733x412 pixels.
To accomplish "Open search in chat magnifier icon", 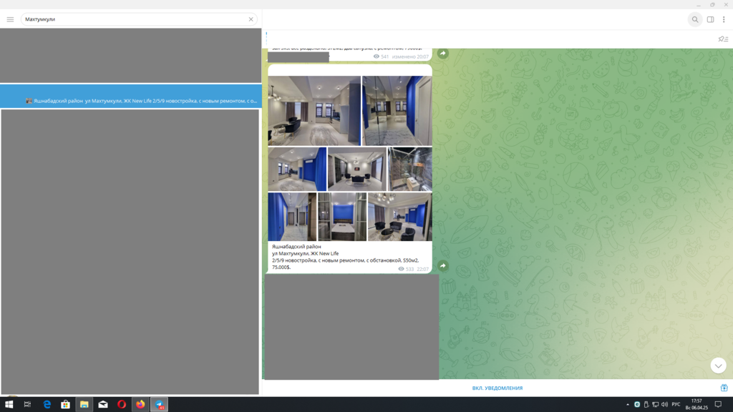I will [694, 19].
